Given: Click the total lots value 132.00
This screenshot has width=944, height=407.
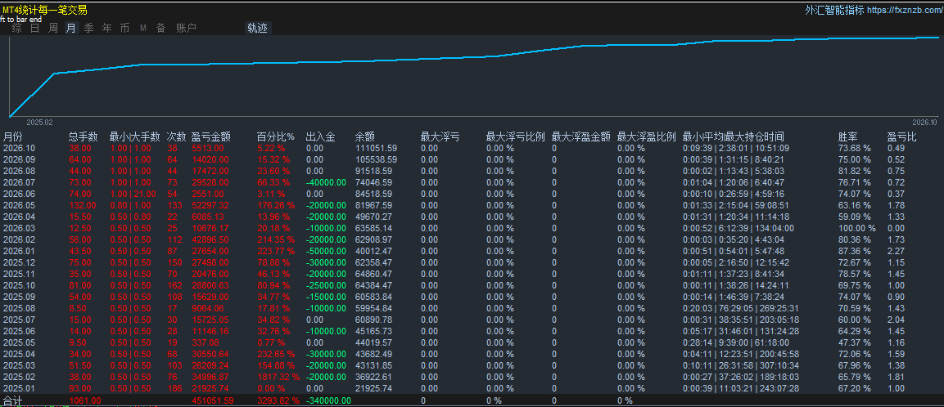Looking at the screenshot, I should (x=84, y=205).
